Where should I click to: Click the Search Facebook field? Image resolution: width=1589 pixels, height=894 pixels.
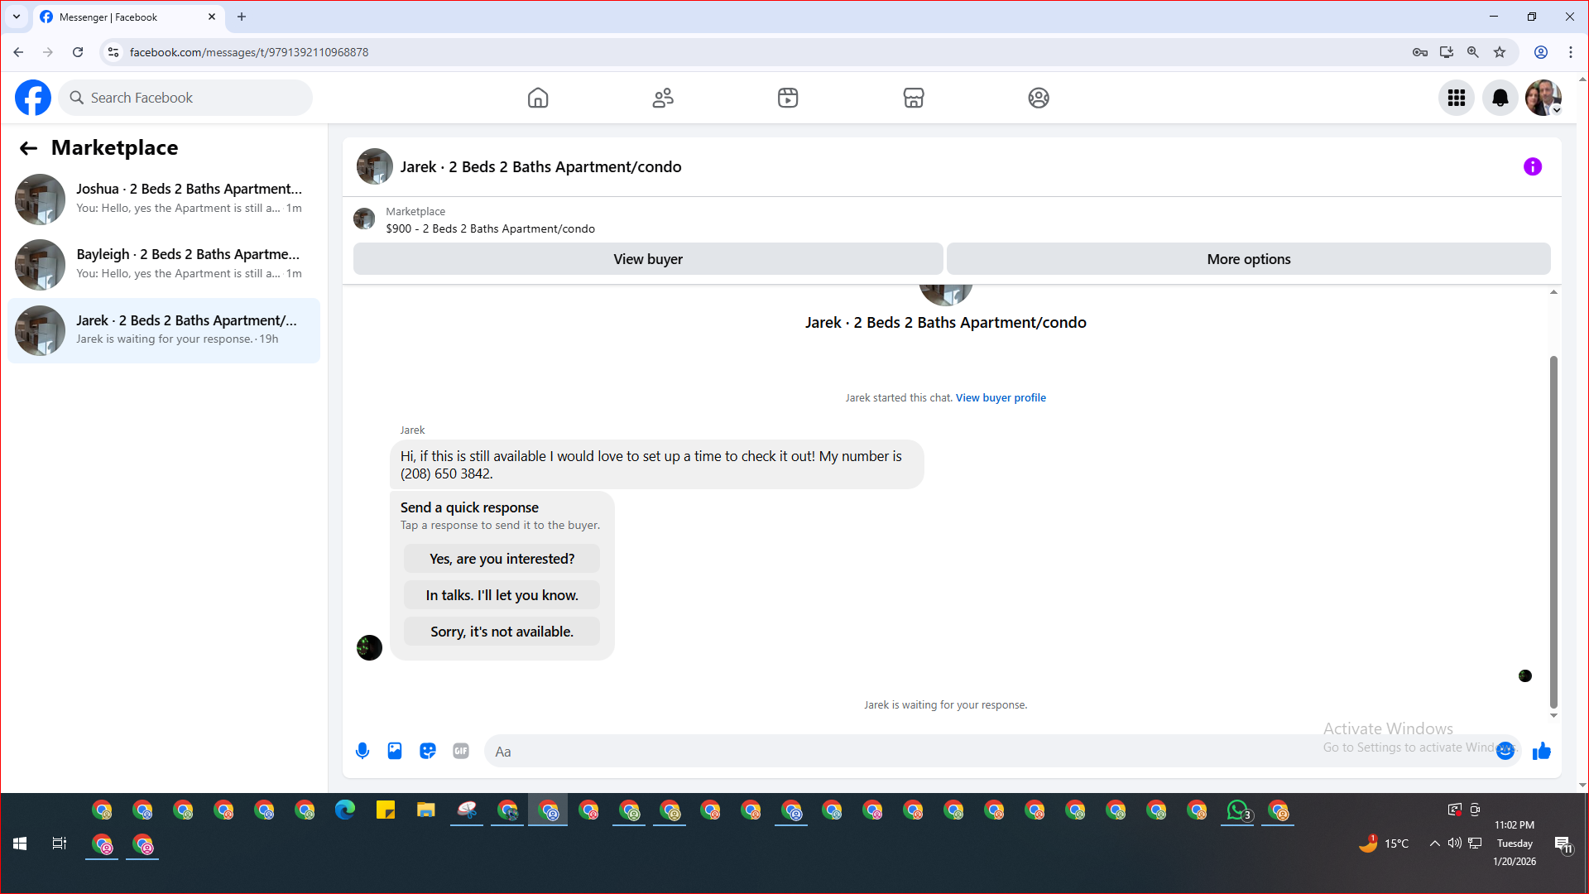point(185,98)
